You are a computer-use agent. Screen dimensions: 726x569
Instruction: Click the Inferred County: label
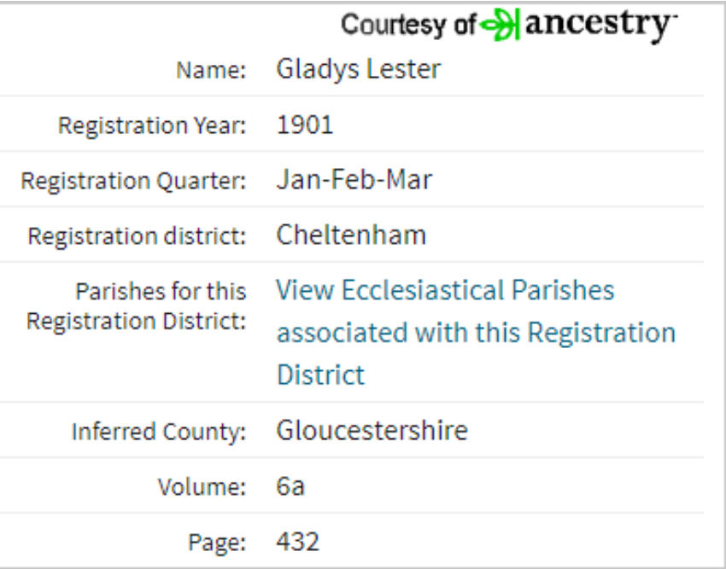(159, 432)
